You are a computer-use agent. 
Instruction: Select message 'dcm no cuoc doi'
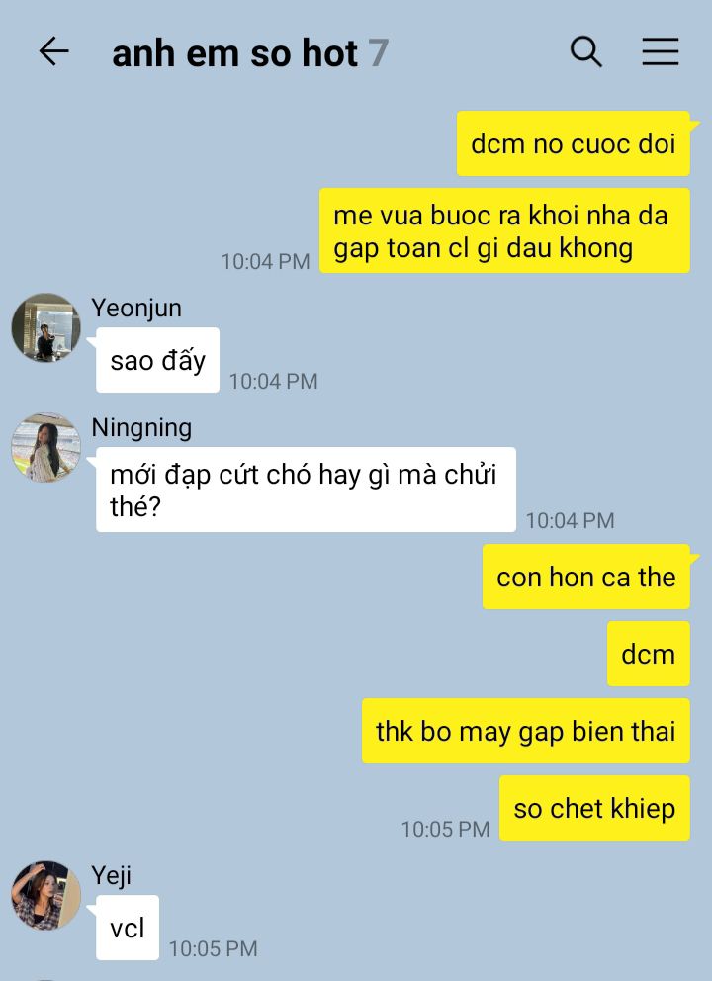click(x=574, y=144)
